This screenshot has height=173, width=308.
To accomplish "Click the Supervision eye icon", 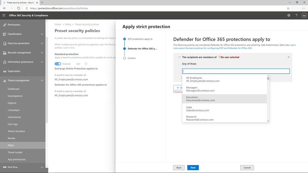I will tap(5, 71).
